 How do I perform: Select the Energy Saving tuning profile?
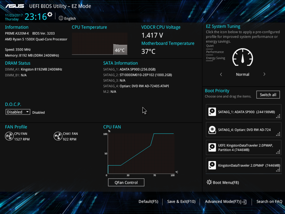tap(215, 58)
